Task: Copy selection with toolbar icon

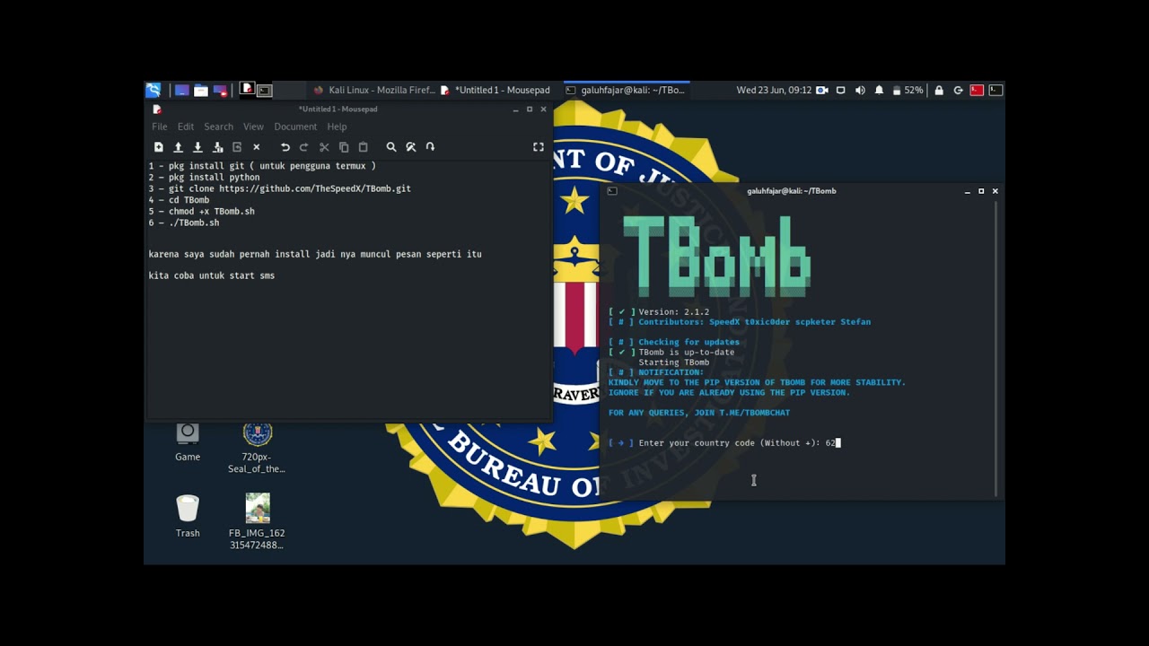Action: coord(344,147)
